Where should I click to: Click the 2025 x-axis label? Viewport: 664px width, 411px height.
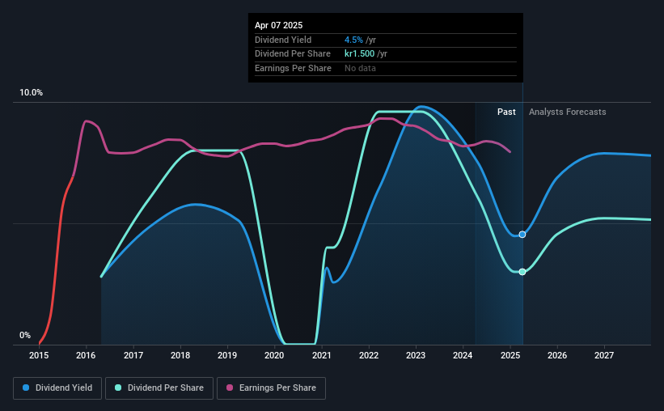pyautogui.click(x=510, y=355)
